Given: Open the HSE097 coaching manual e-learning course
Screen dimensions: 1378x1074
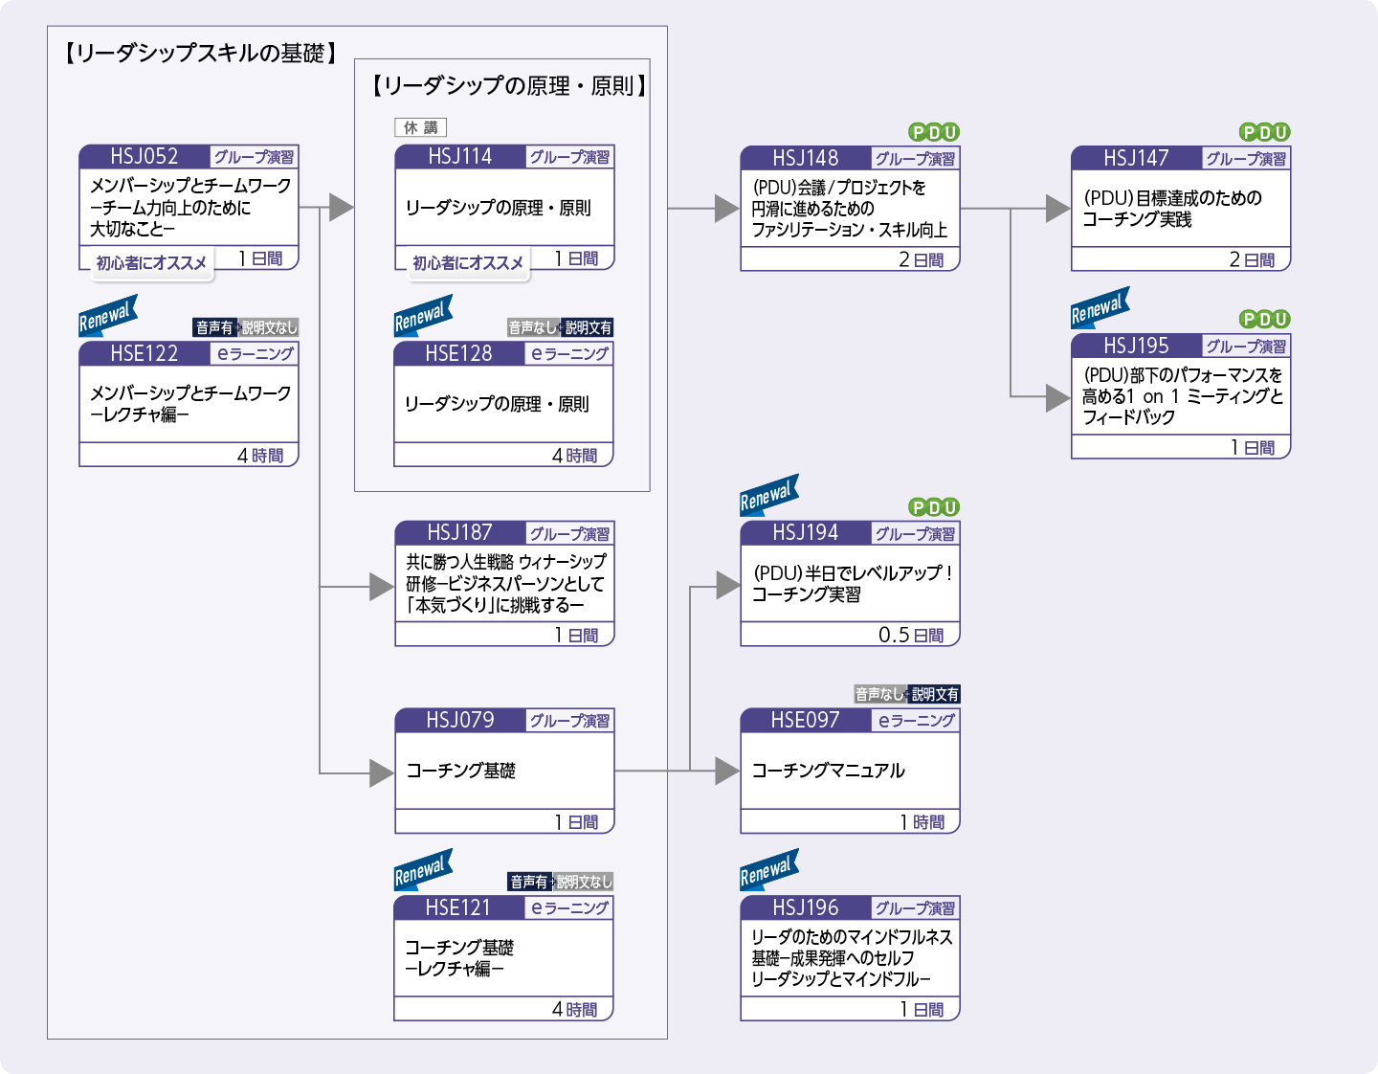Looking at the screenshot, I should coord(850,771).
